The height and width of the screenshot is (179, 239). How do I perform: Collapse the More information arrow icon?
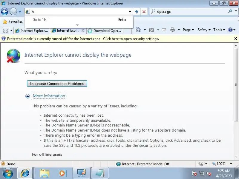tap(27, 96)
